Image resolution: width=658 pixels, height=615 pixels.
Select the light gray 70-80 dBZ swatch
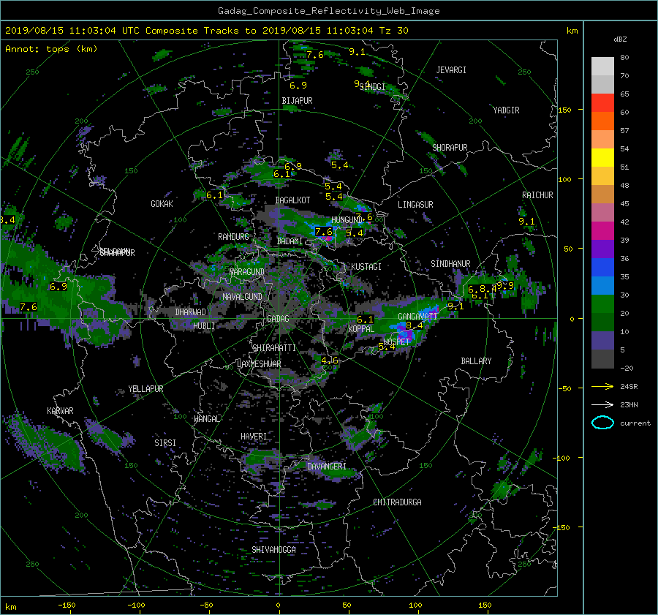coord(602,67)
